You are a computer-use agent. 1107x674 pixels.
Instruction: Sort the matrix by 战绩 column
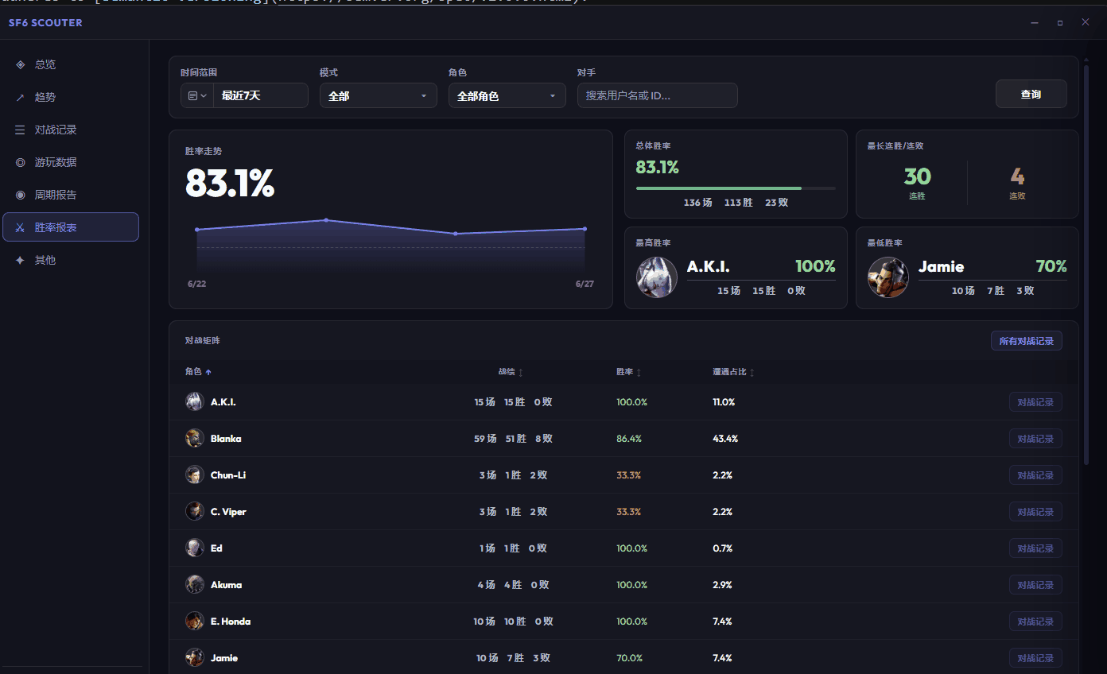[x=511, y=372]
